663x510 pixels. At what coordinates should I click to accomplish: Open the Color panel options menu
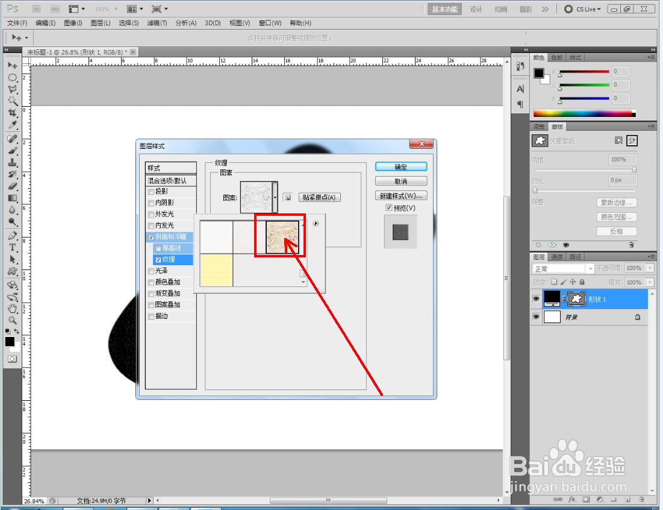[651, 57]
